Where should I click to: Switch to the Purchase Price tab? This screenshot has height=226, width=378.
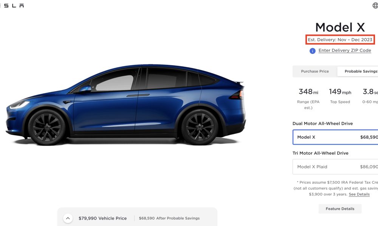click(x=315, y=71)
